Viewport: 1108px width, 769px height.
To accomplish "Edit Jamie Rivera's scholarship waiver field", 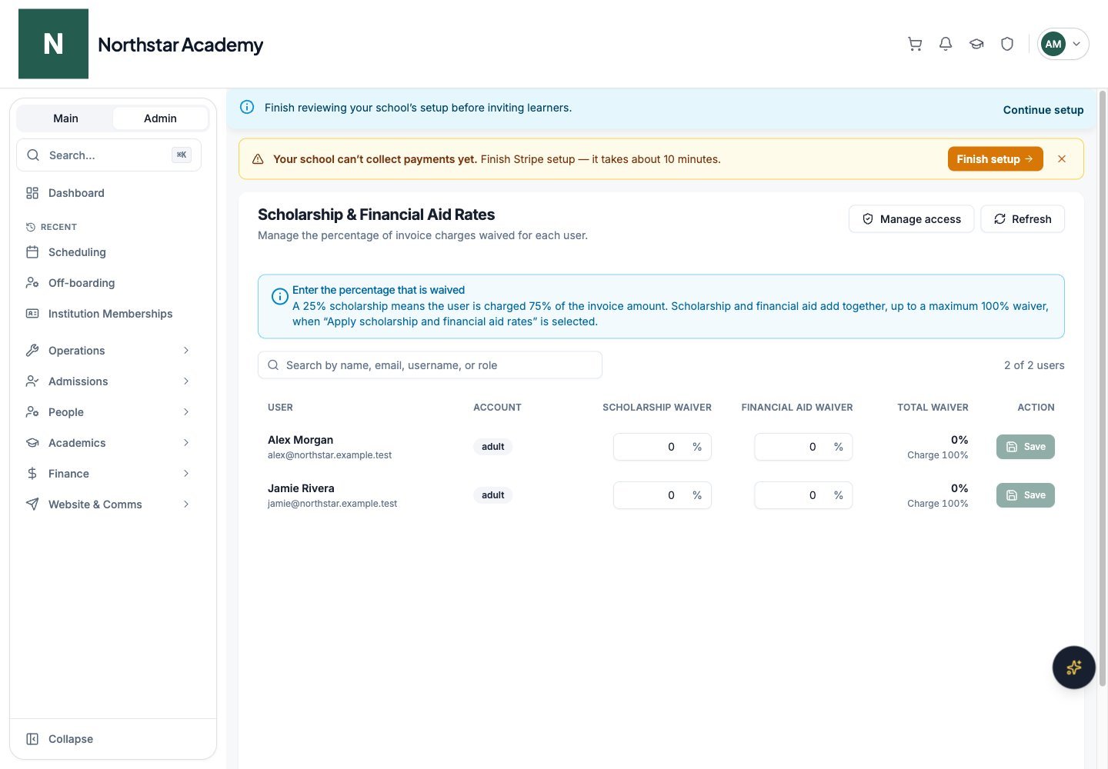I will tap(662, 495).
